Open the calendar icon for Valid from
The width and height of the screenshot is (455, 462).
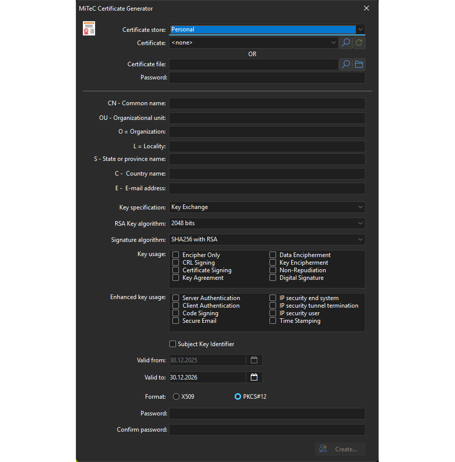click(254, 360)
